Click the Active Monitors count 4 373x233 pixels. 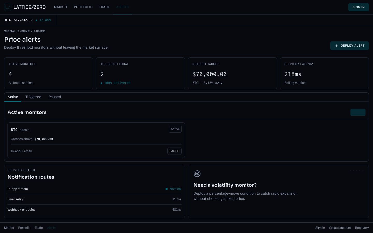pyautogui.click(x=10, y=74)
